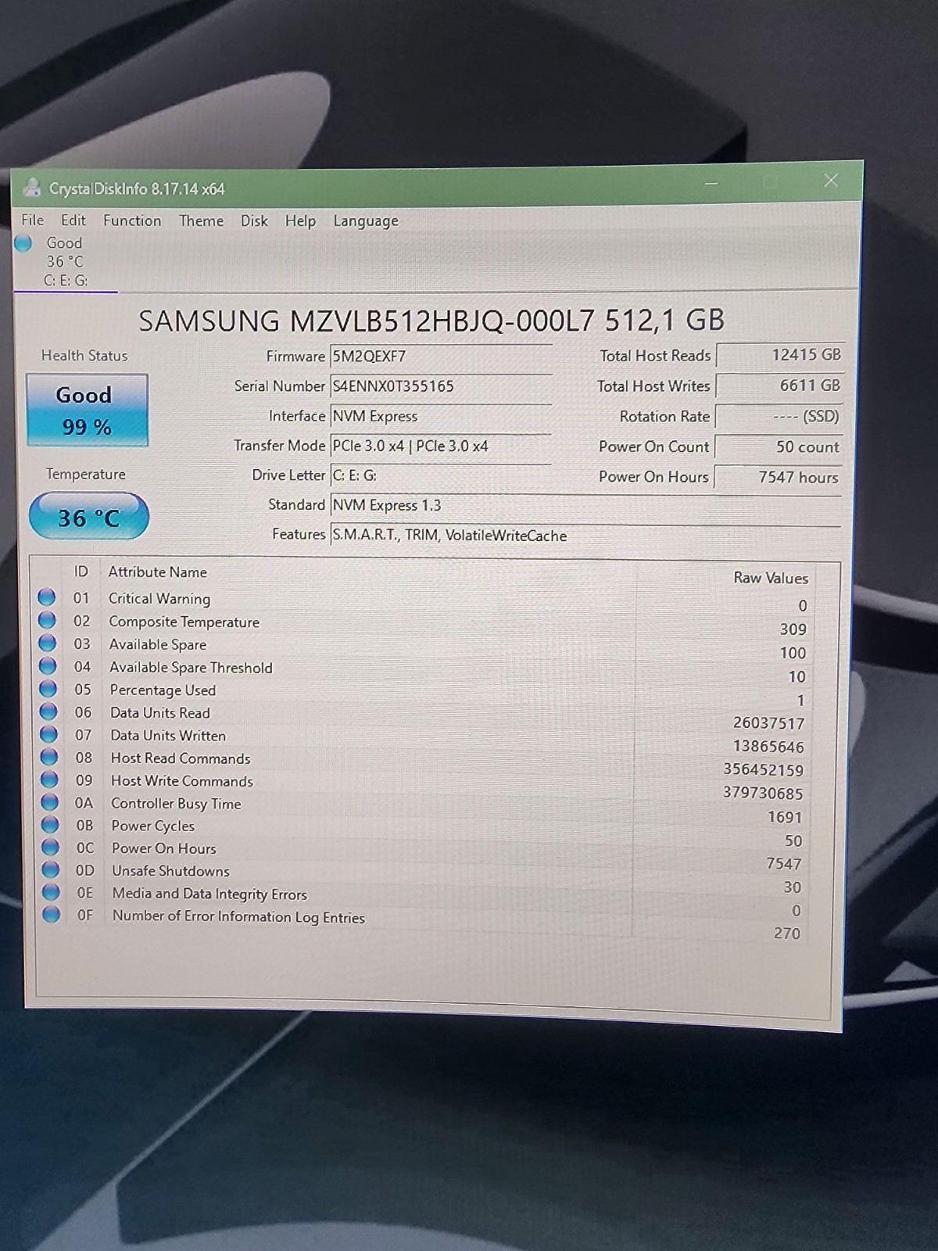Click the Firmware field 5M2QEXF7
938x1251 pixels.
click(x=440, y=357)
